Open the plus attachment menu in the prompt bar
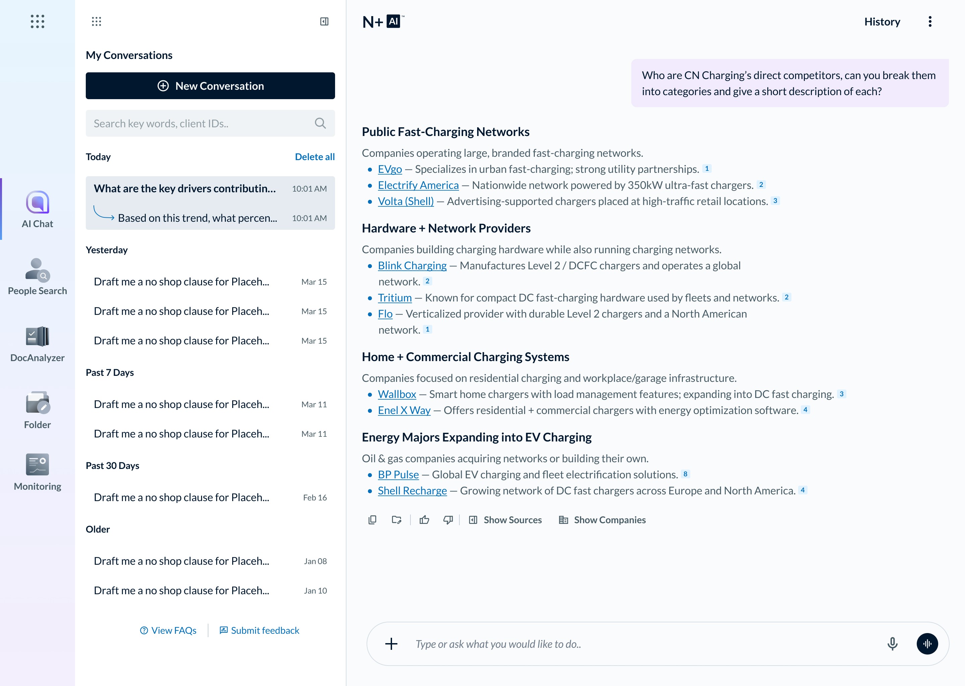 (x=391, y=644)
